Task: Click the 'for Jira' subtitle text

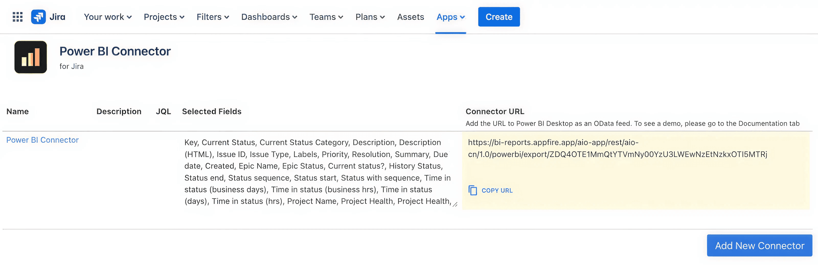Action: pyautogui.click(x=72, y=67)
